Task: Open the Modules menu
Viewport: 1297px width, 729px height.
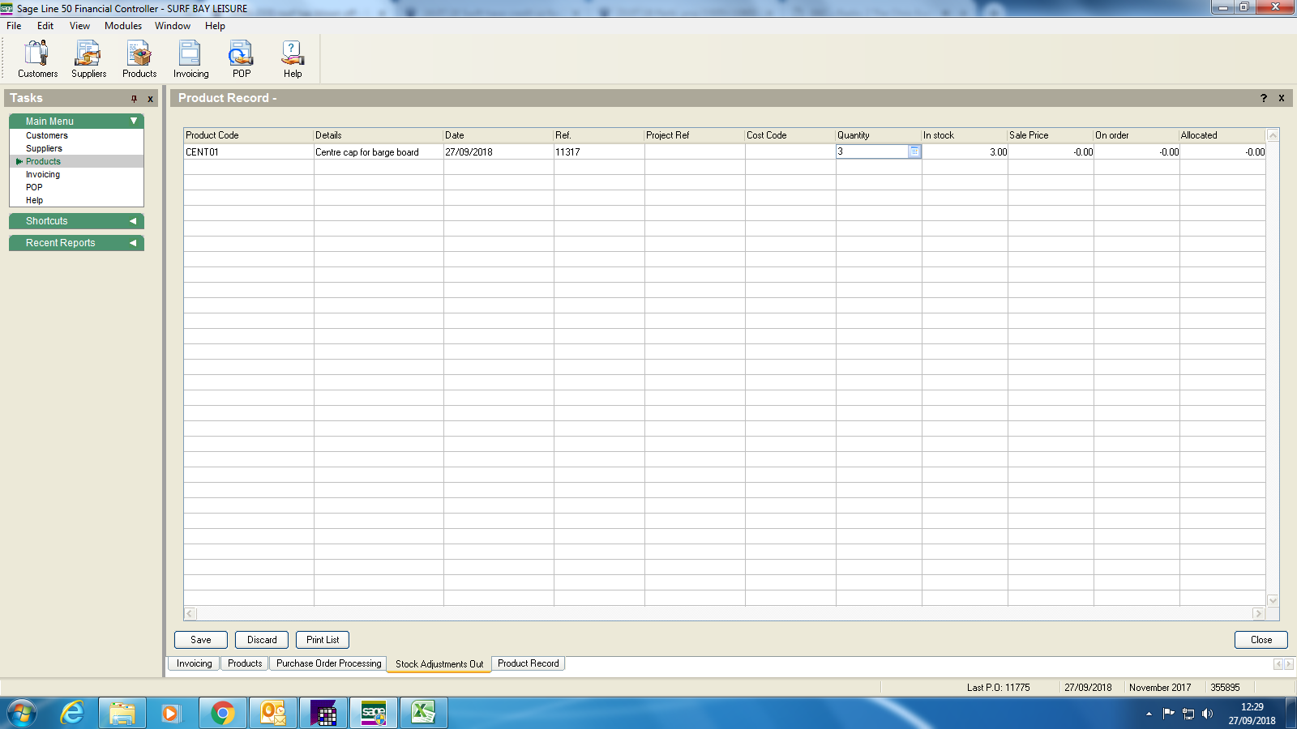Action: tap(122, 26)
